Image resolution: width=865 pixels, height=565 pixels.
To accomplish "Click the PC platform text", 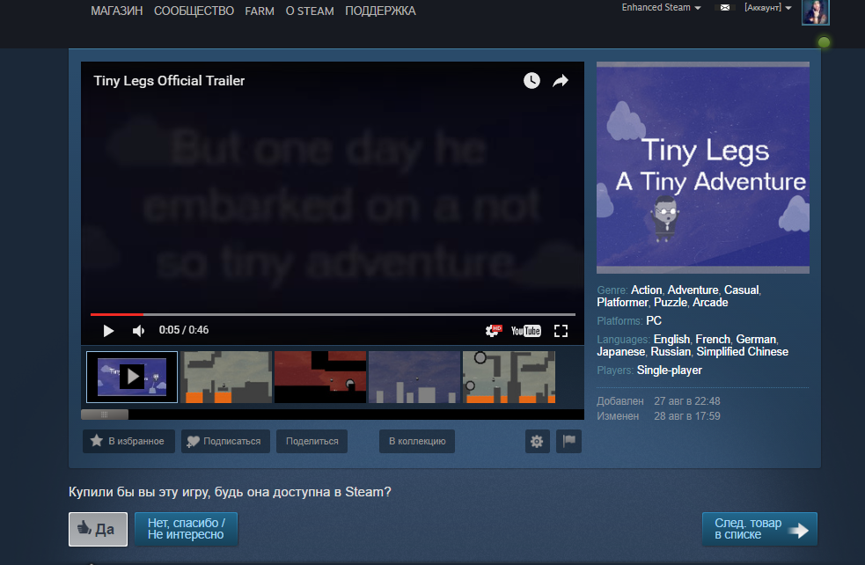I will [x=654, y=321].
